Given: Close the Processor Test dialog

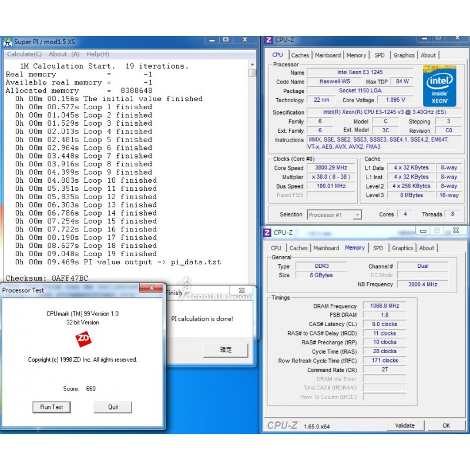Looking at the screenshot, I should point(152,288).
